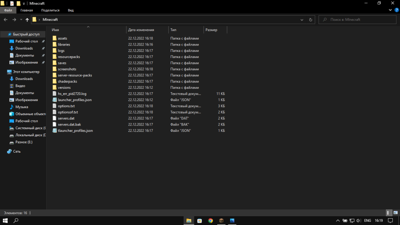Click New folder icon in quick access toolbar
400x225 pixels.
[x=18, y=3]
